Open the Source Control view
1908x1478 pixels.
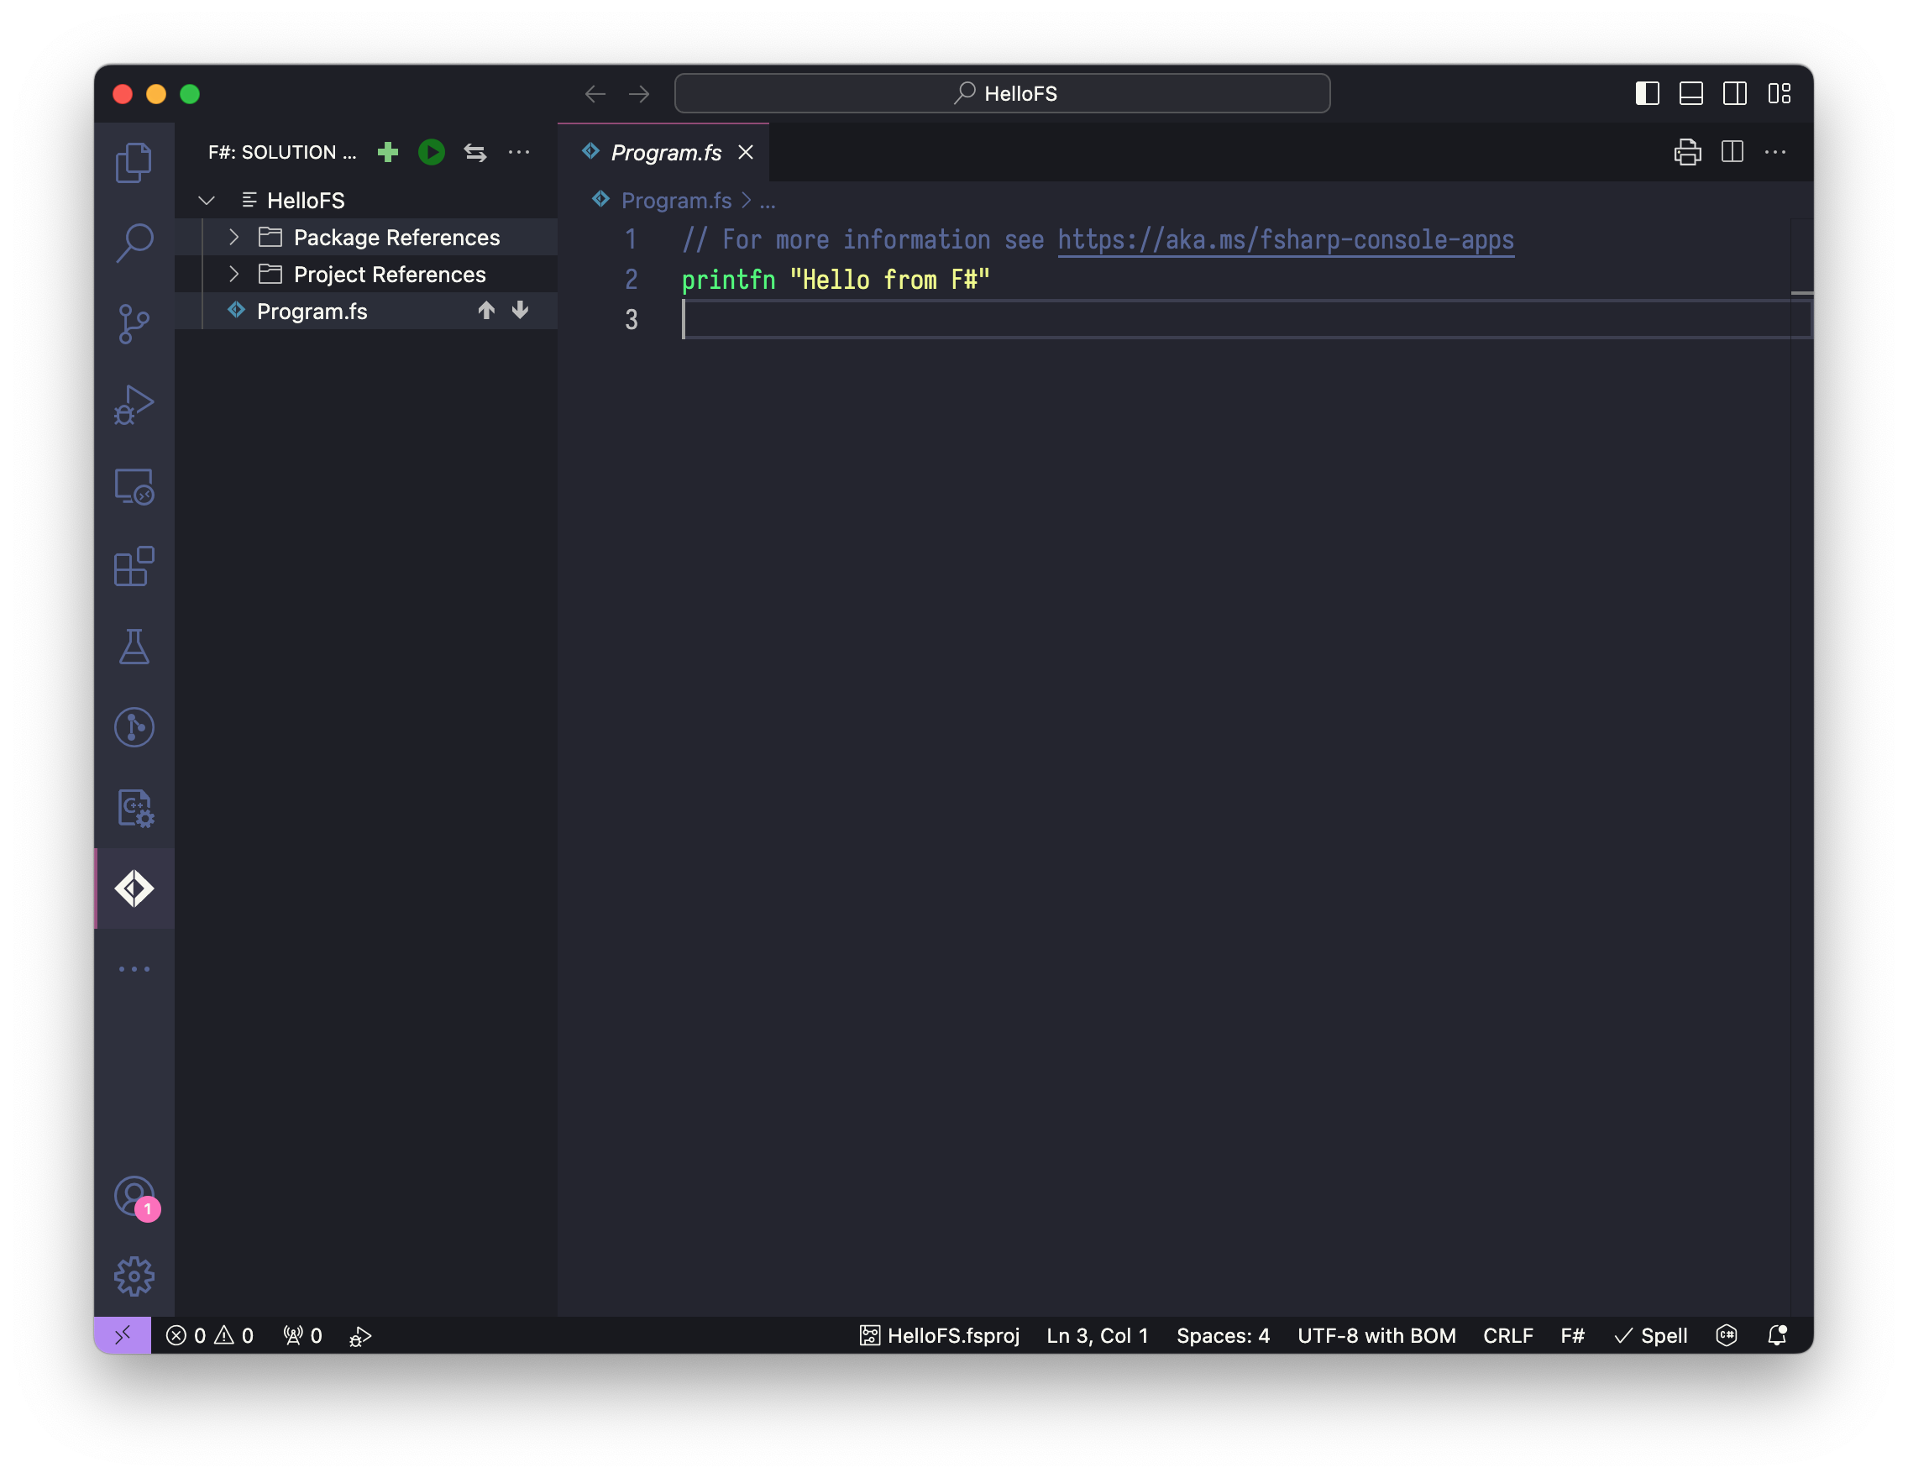(134, 324)
